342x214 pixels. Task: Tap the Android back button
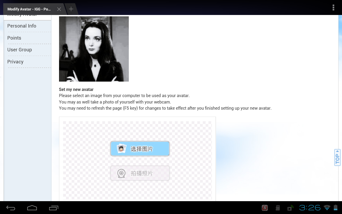click(11, 208)
